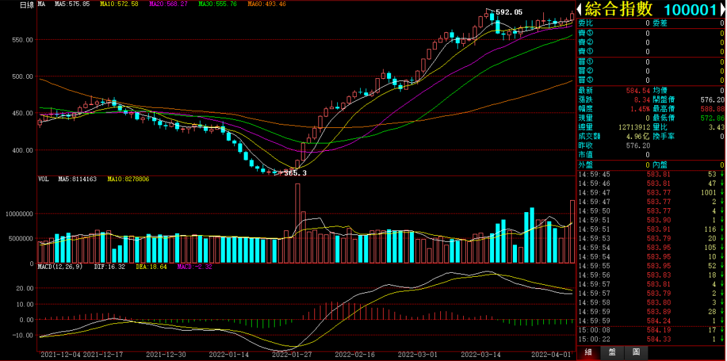
Task: Click the 漲跌 value 8.34
Action: (642, 99)
